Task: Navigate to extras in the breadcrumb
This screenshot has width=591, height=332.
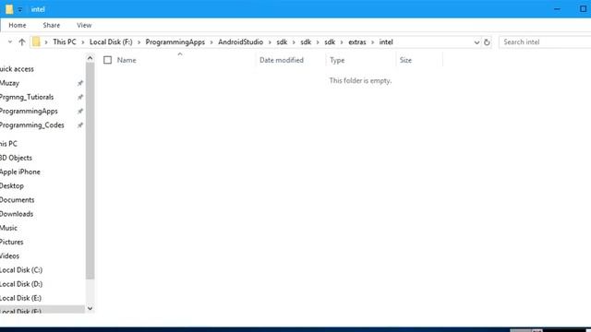Action: pyautogui.click(x=357, y=42)
